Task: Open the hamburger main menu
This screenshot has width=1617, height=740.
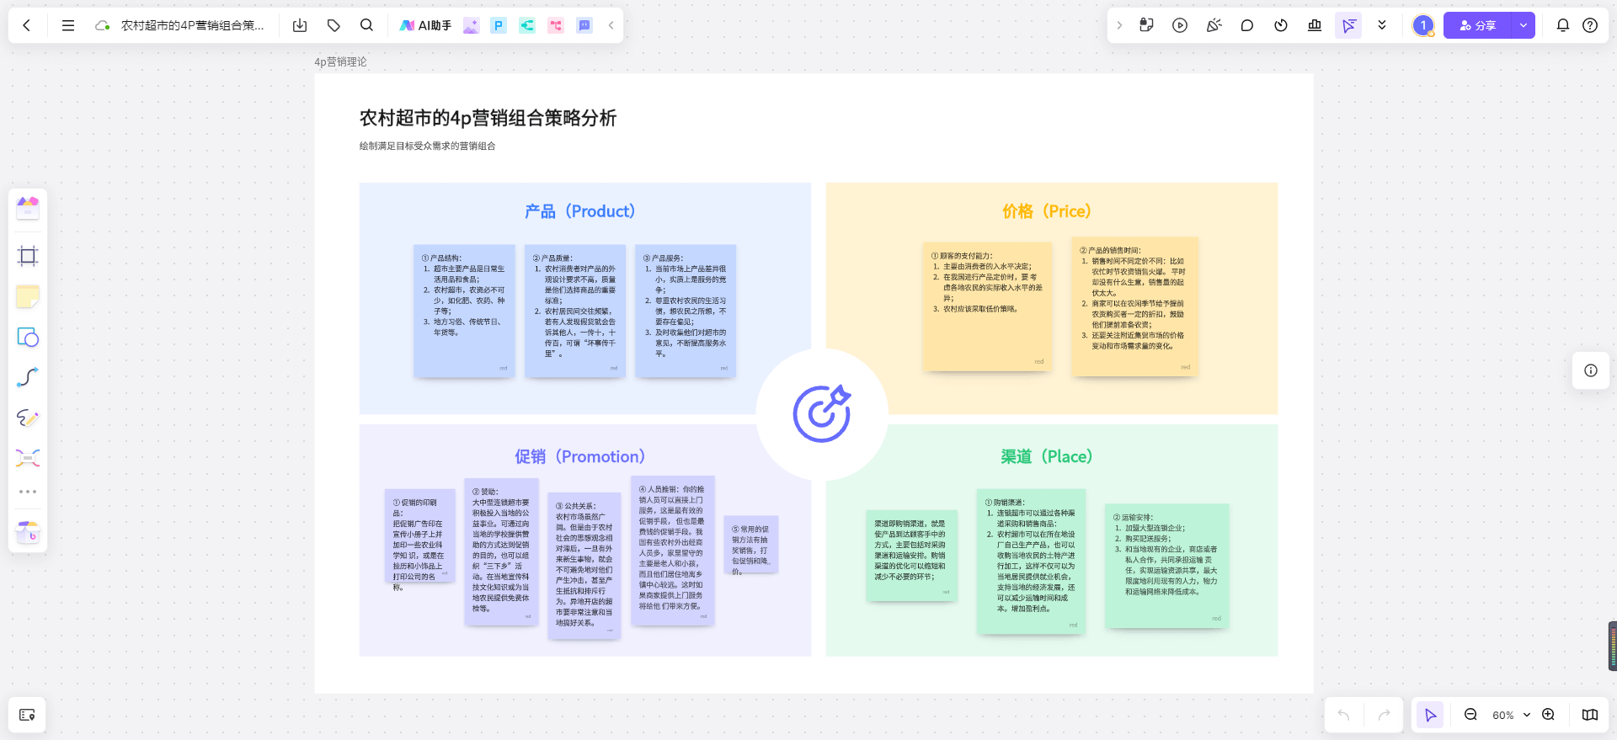Action: pos(68,25)
